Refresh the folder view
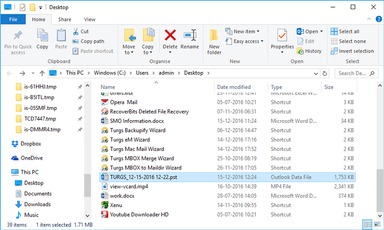This screenshot has width=384, height=230. (325, 73)
